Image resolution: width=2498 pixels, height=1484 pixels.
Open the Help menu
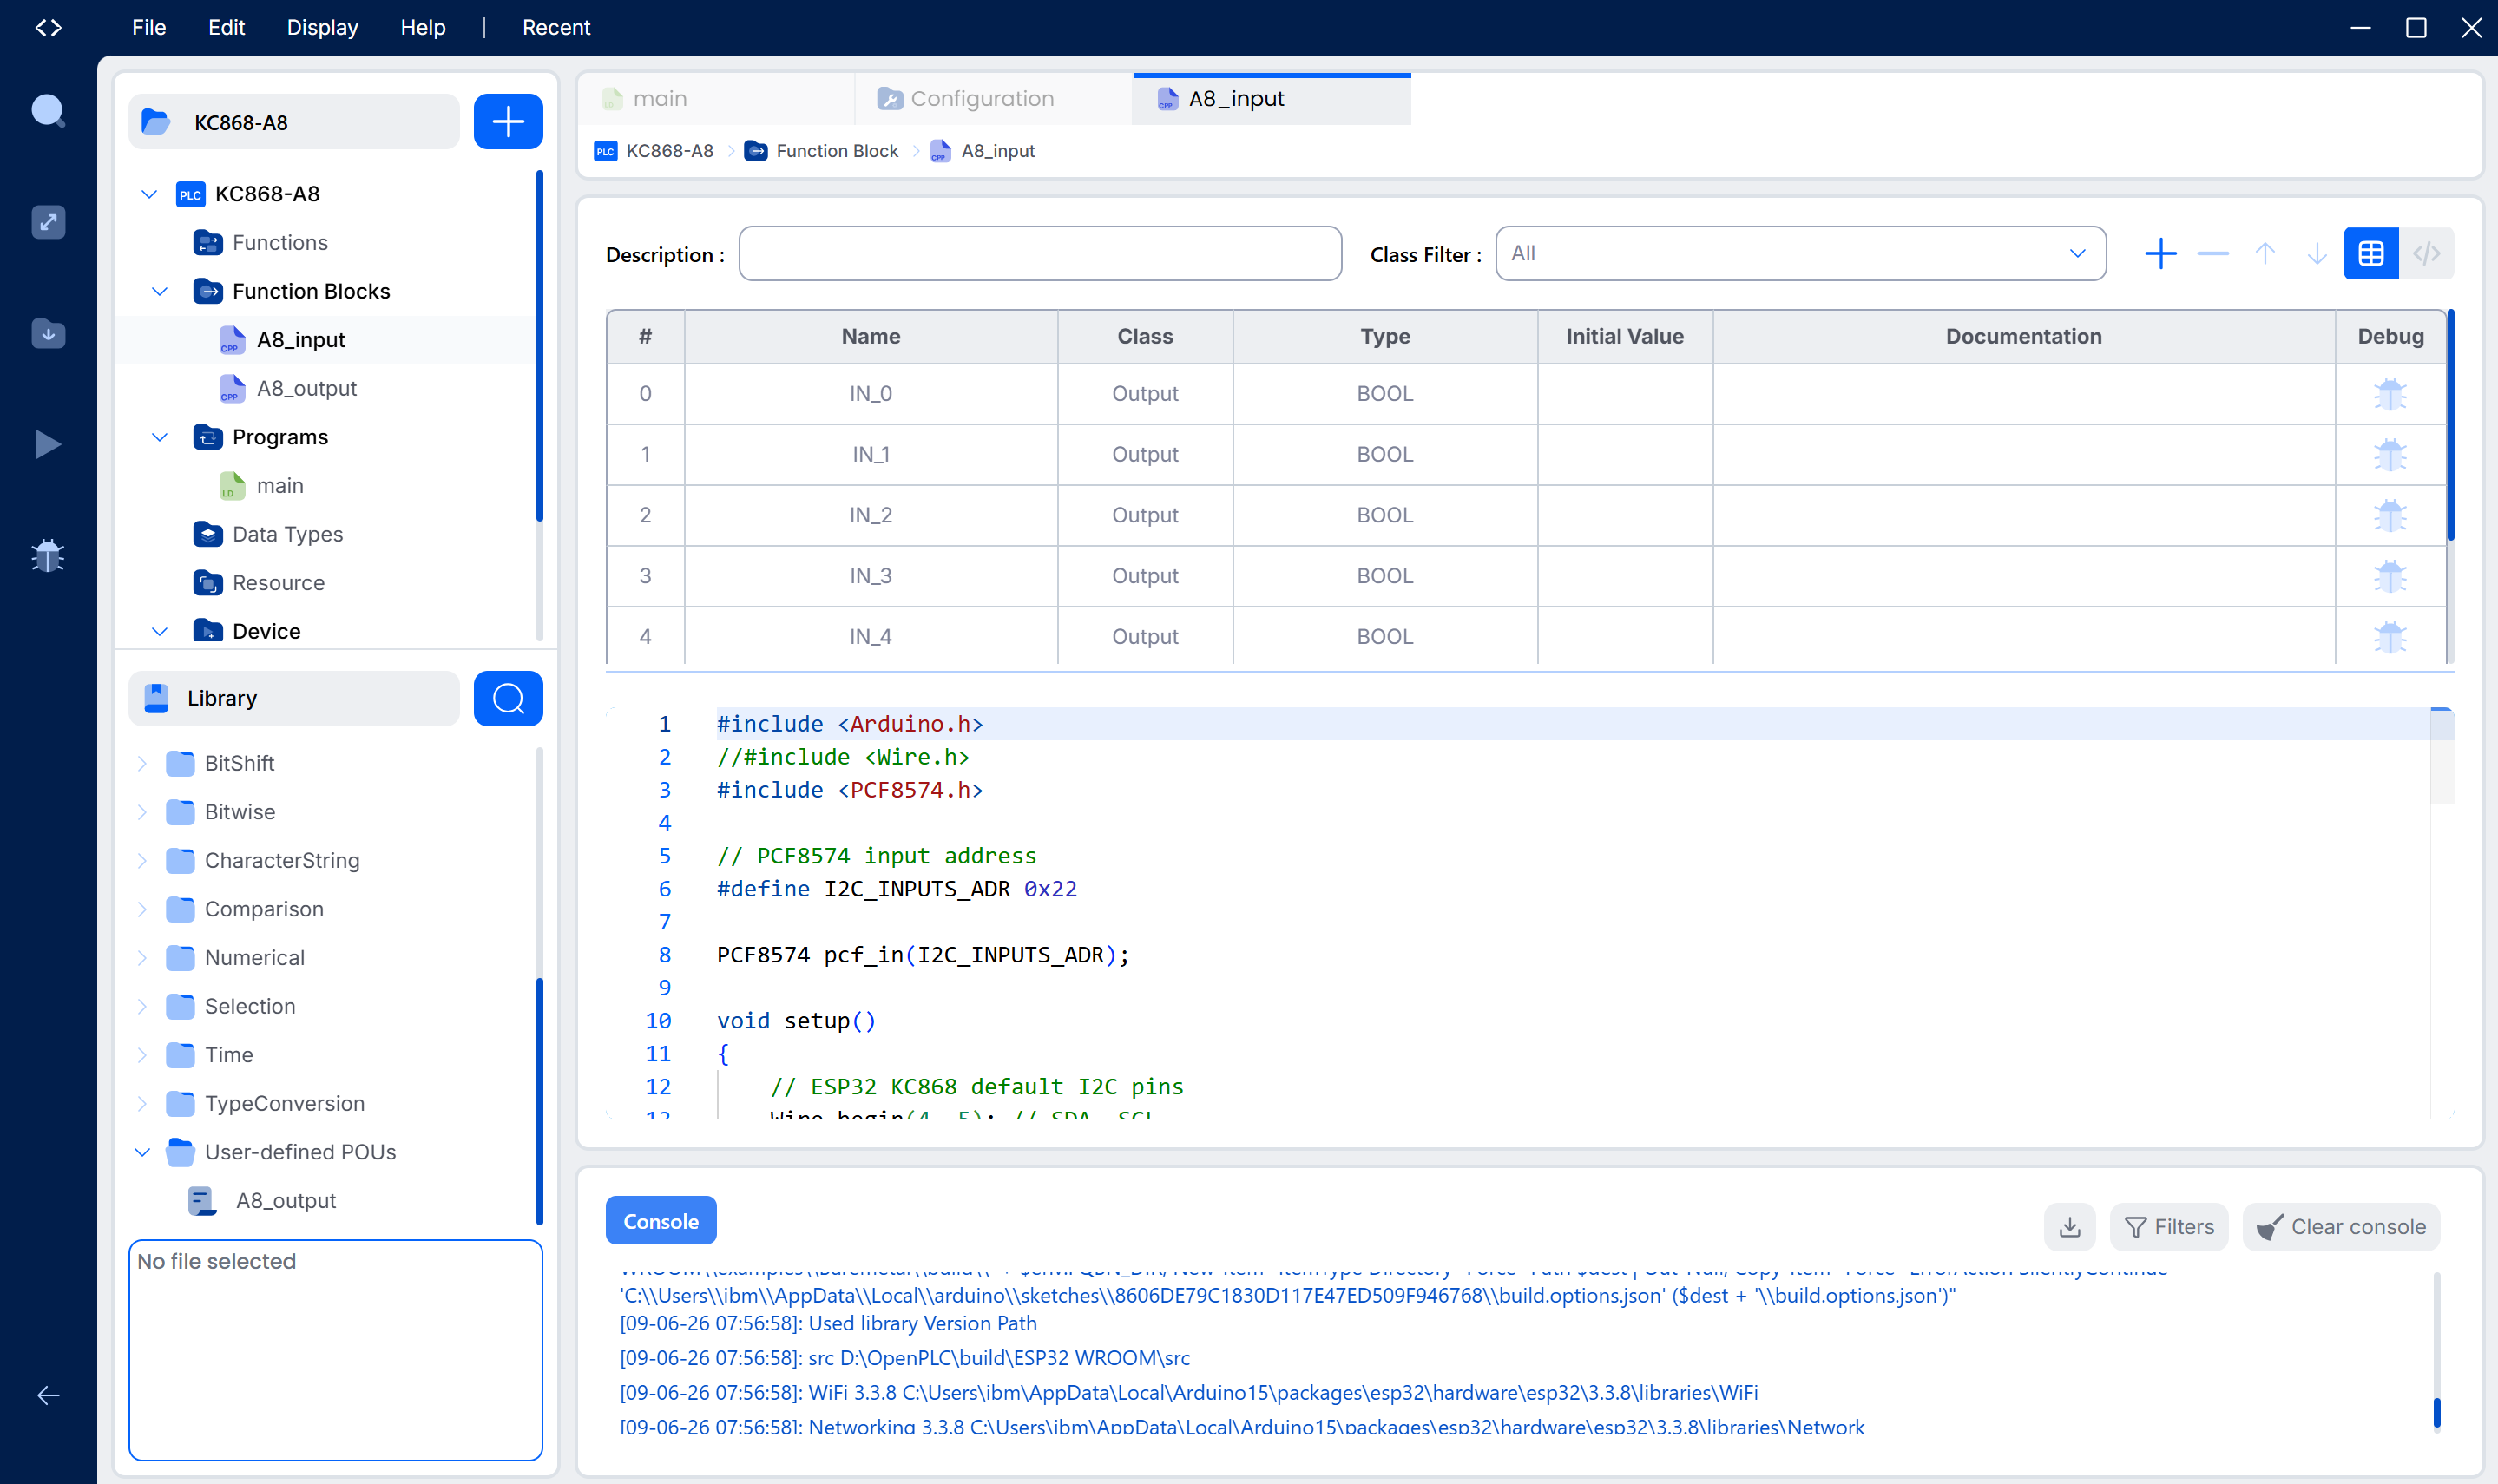(x=423, y=28)
